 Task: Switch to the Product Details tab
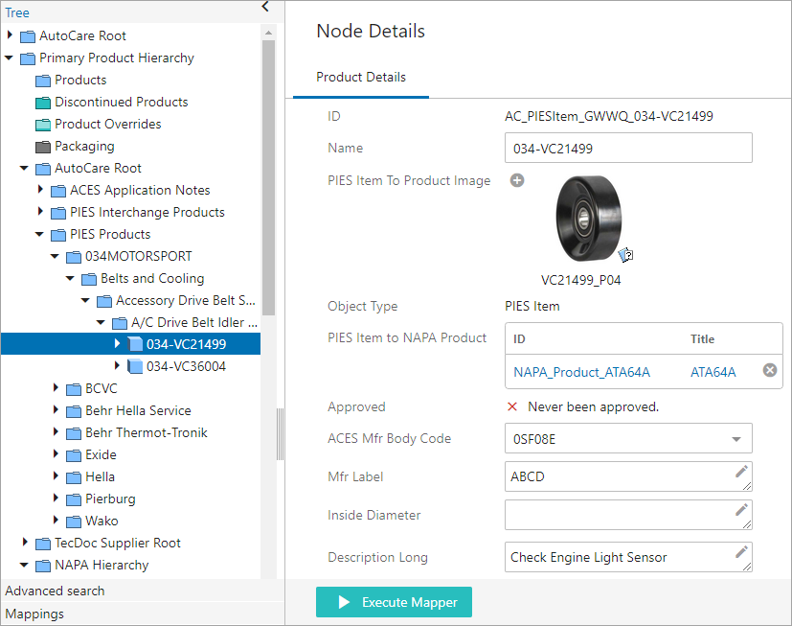point(361,78)
